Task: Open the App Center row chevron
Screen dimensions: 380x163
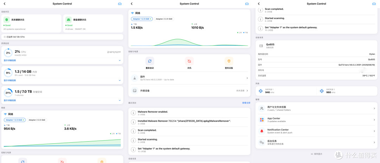Action: [374, 120]
